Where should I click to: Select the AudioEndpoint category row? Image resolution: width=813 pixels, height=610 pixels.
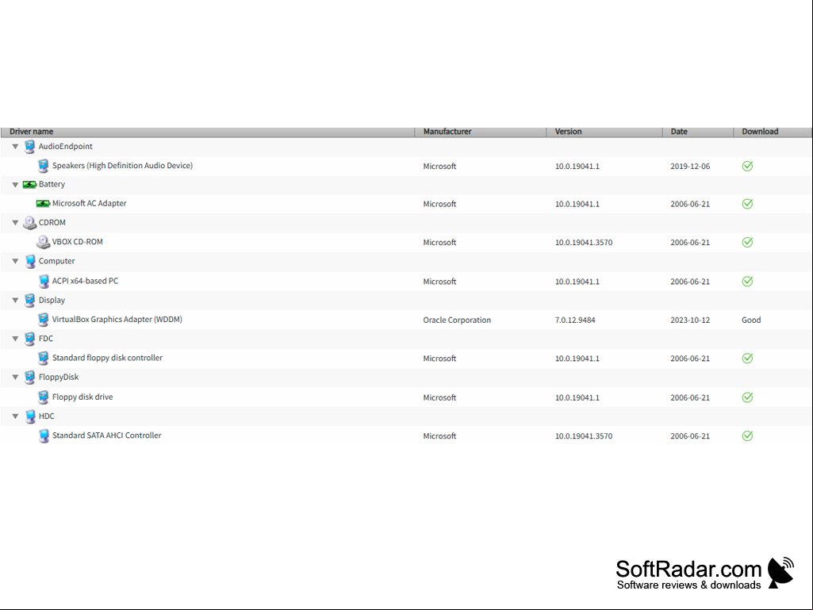pos(406,147)
